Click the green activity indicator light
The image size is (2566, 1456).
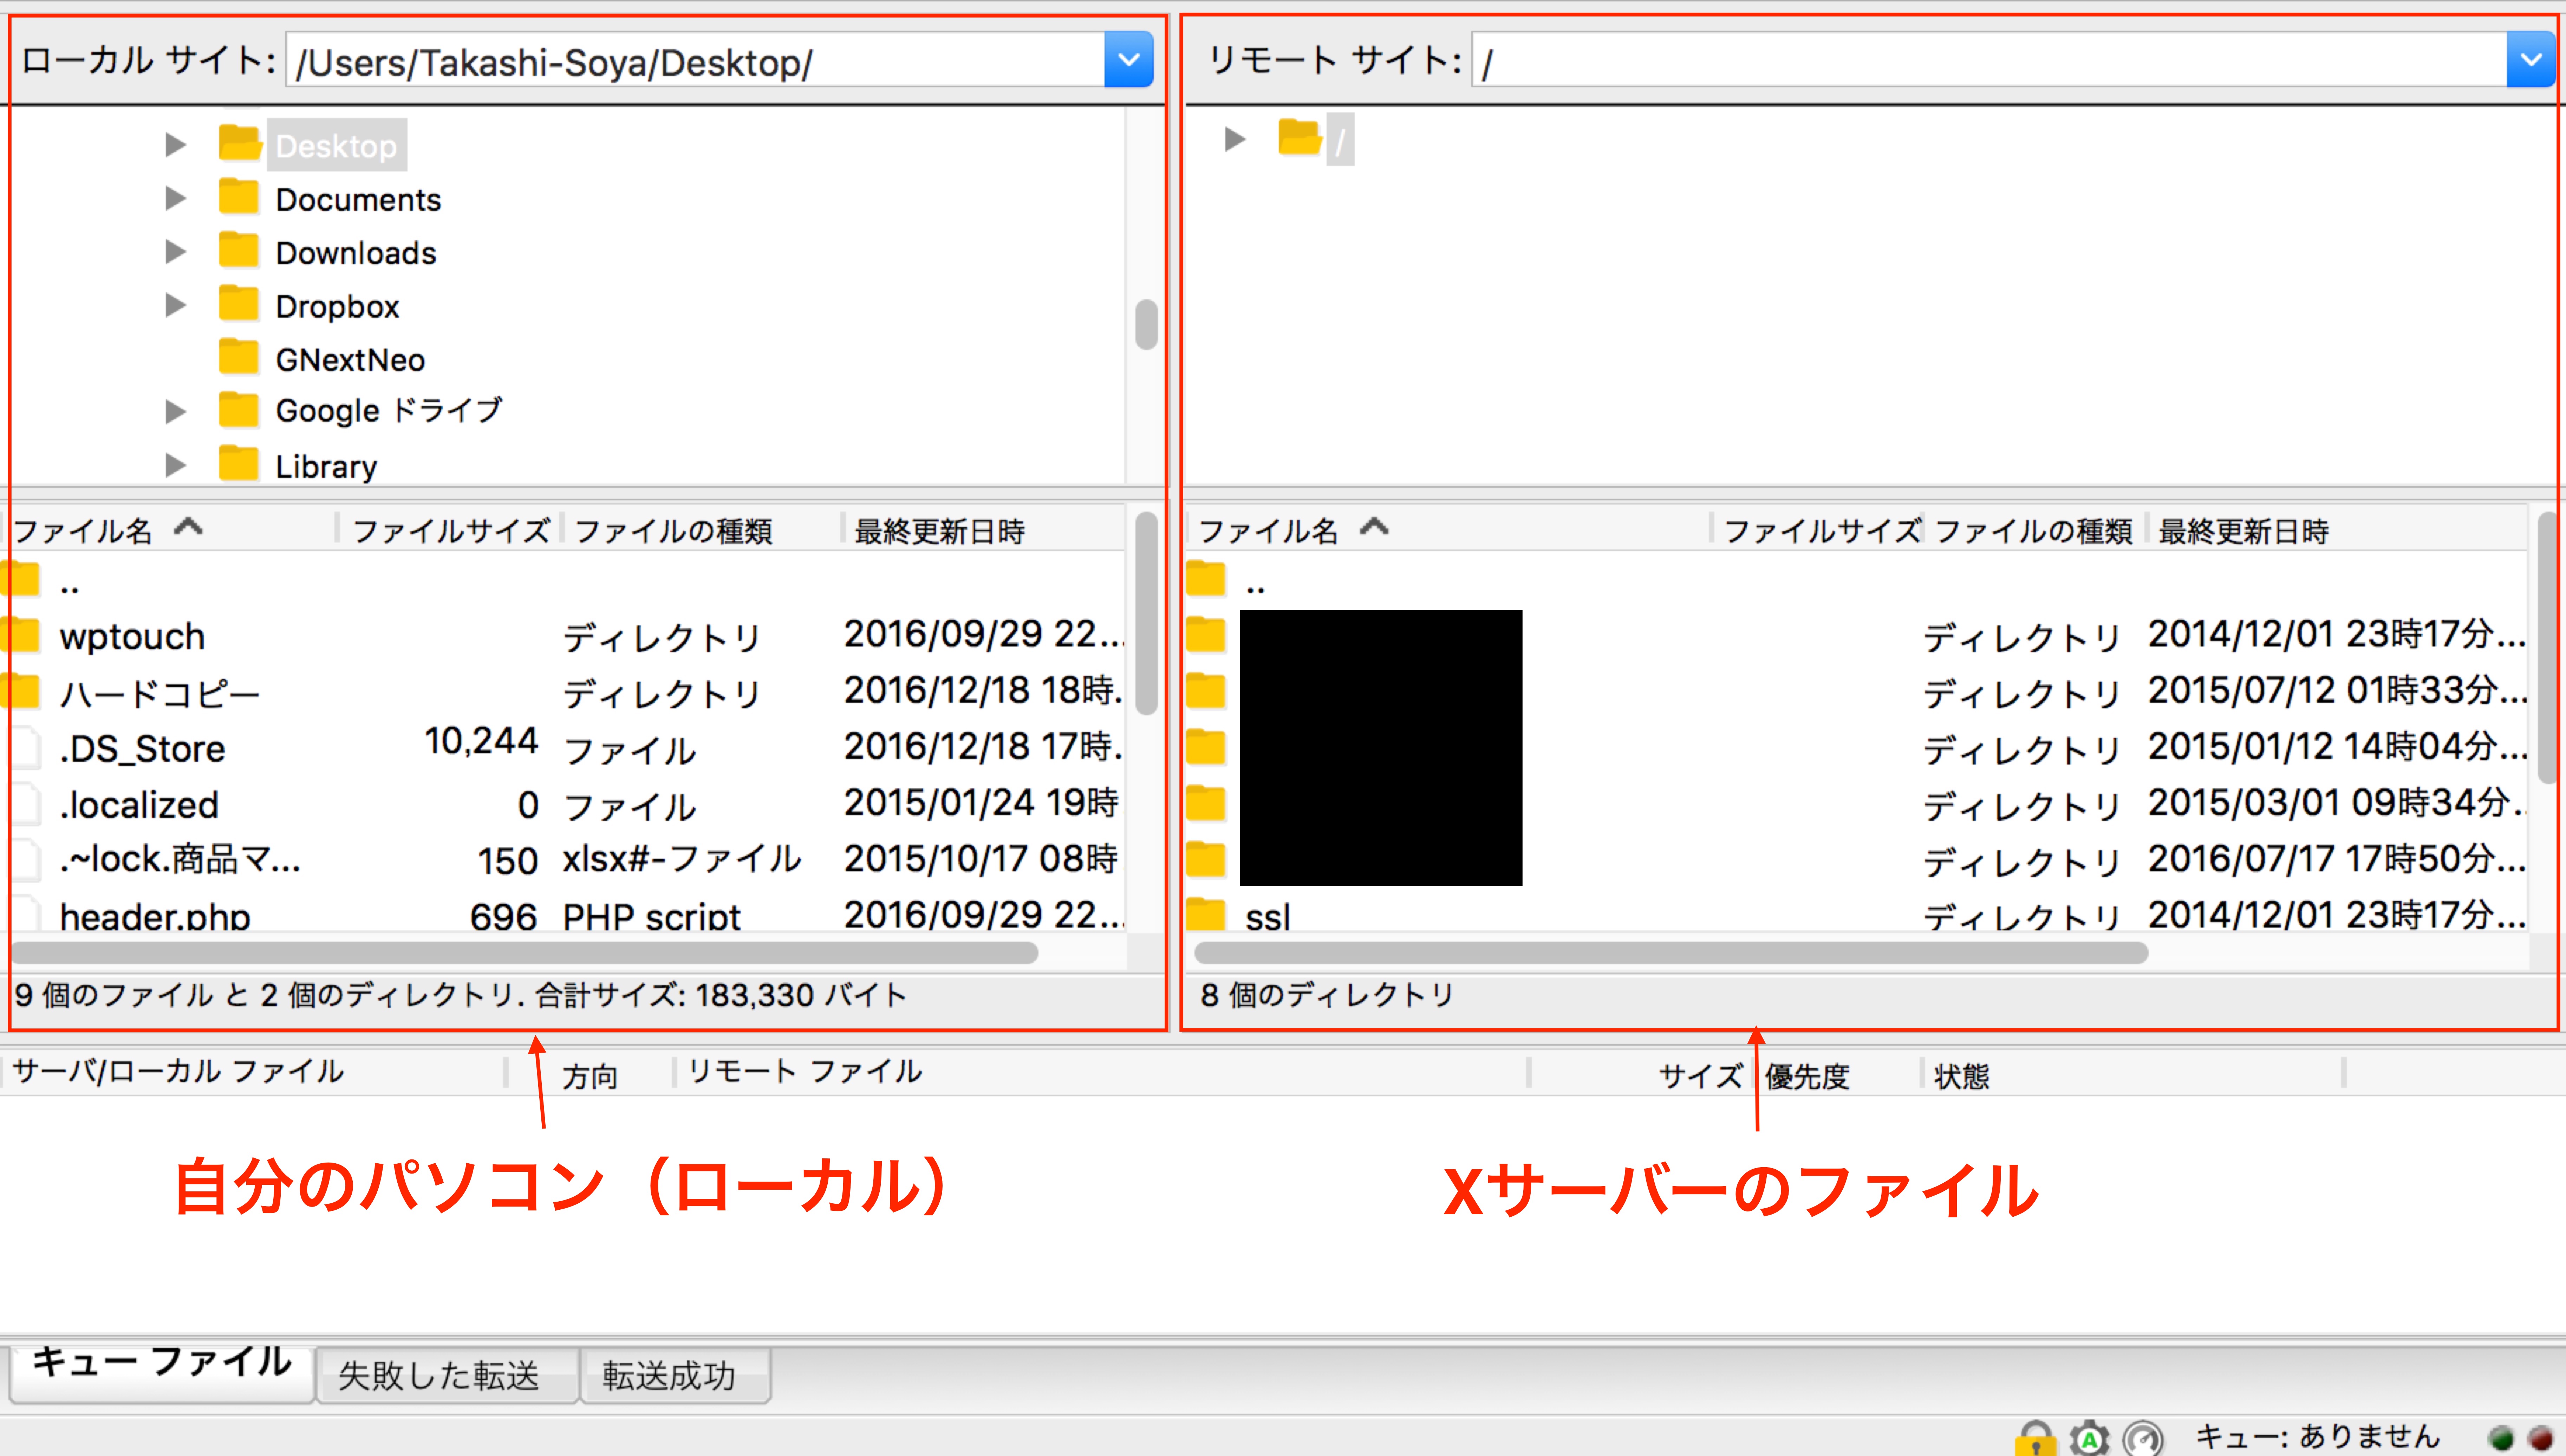point(2501,1438)
